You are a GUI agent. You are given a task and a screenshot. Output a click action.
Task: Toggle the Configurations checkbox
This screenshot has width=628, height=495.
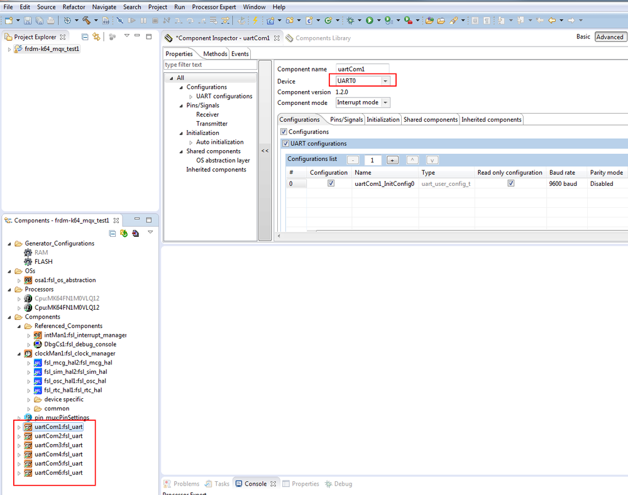click(x=284, y=132)
